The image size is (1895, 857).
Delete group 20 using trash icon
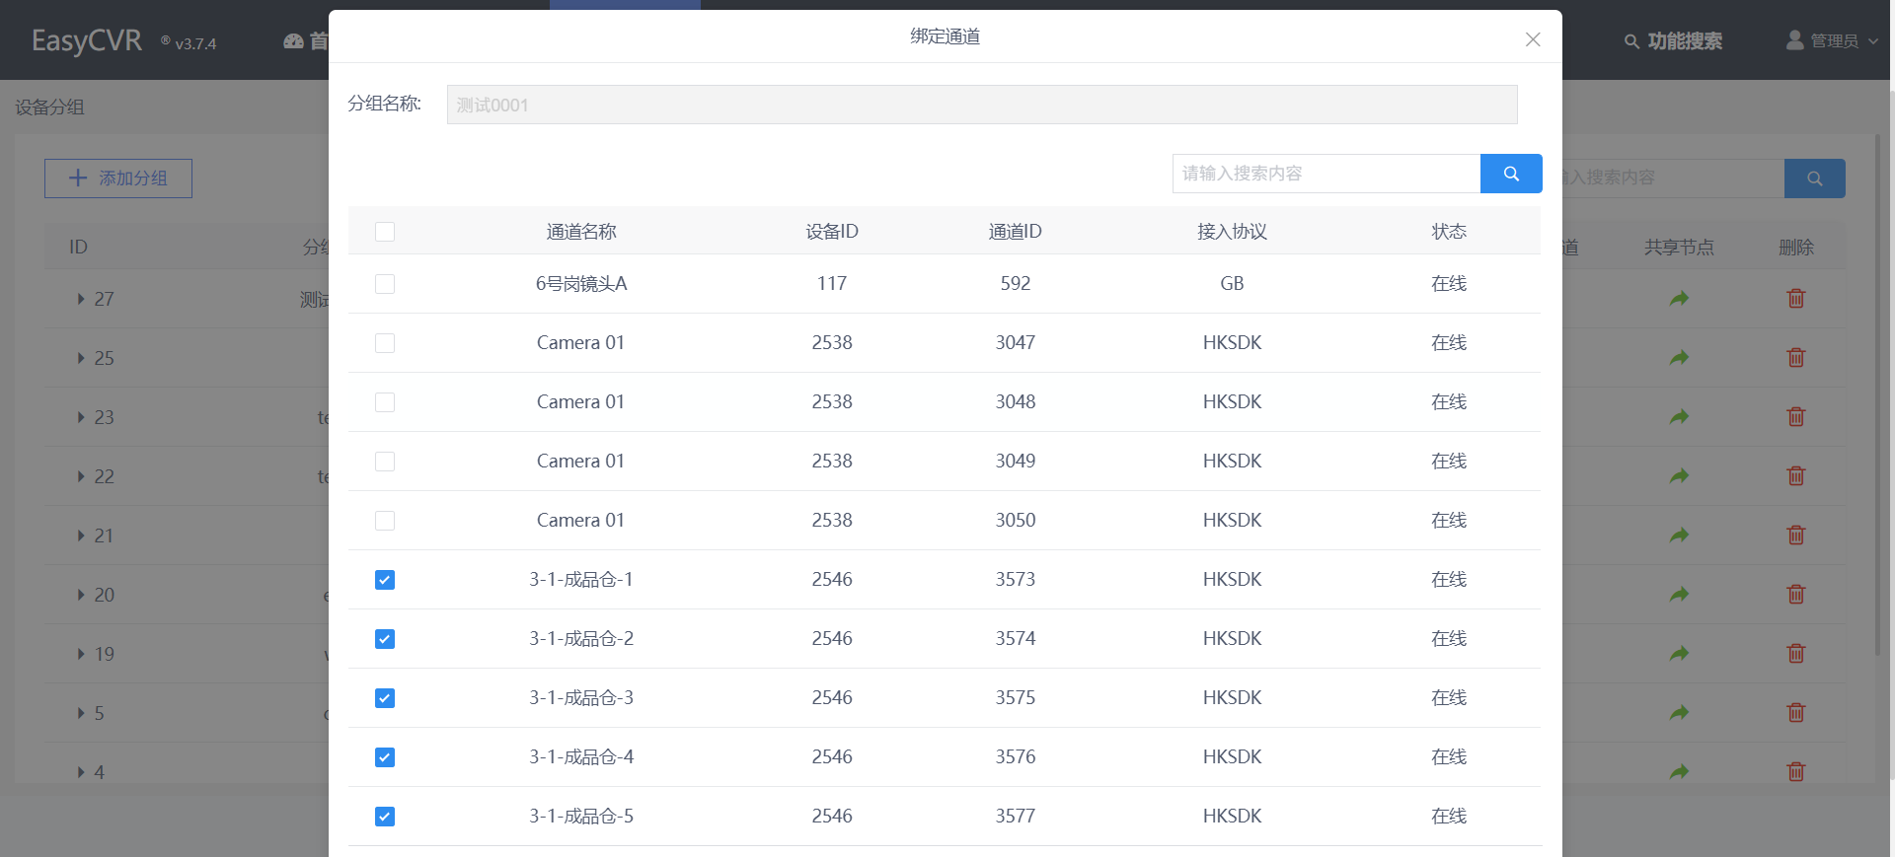pos(1795,595)
